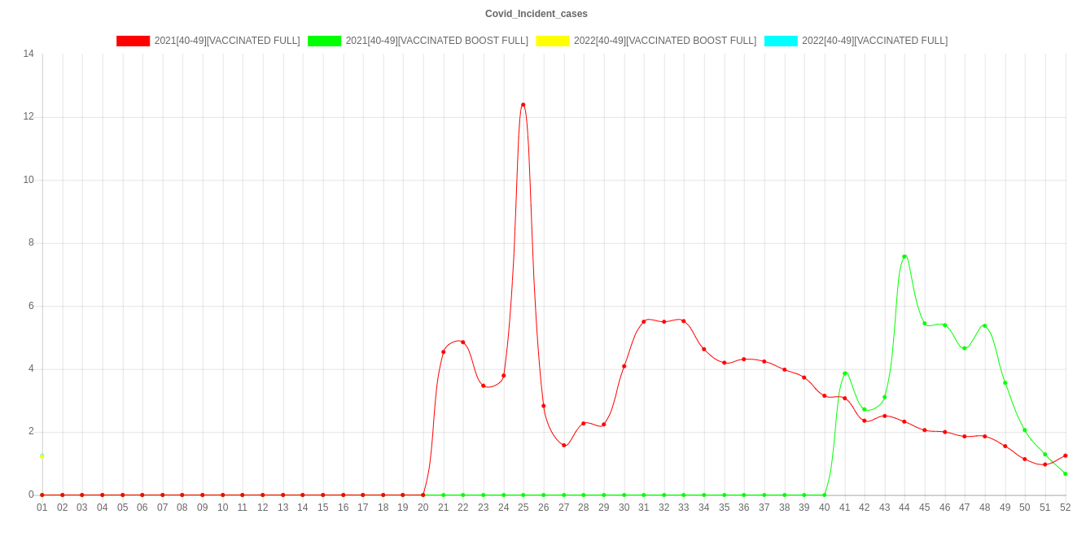Click the green 2021 VACCINATED BOOST FULL swatch

click(x=324, y=41)
